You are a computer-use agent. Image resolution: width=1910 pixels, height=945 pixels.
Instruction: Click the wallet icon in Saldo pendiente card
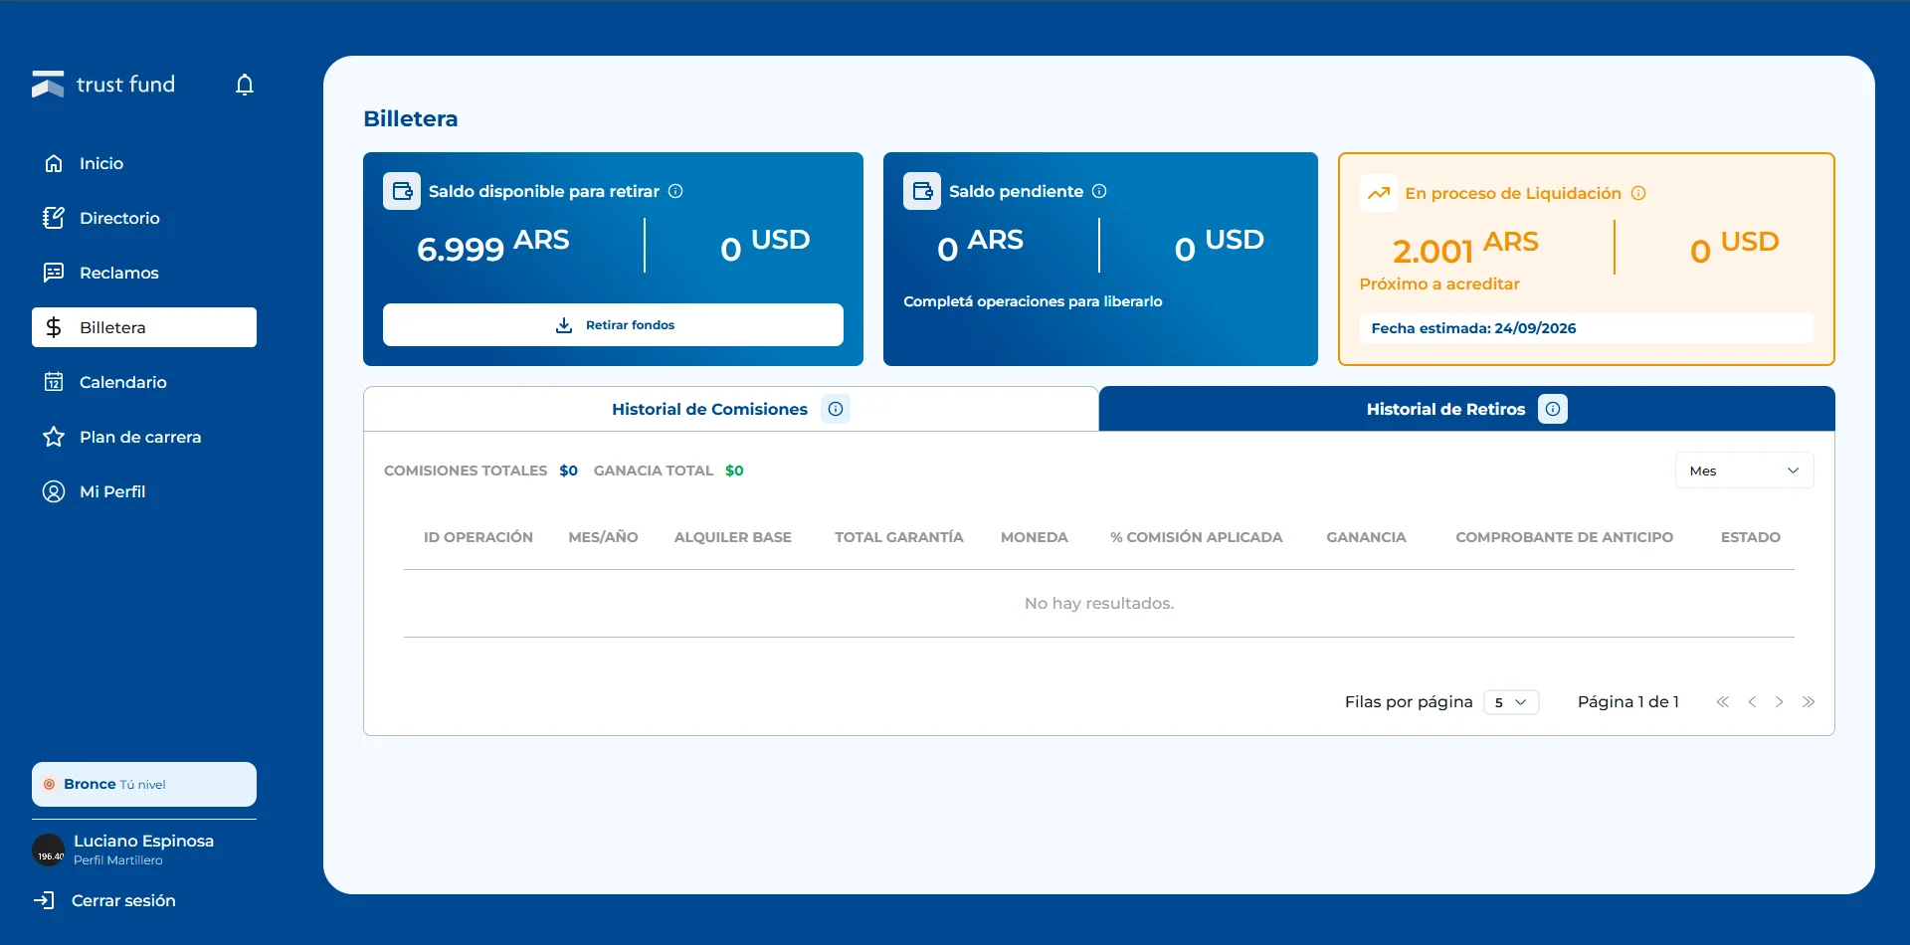tap(922, 191)
